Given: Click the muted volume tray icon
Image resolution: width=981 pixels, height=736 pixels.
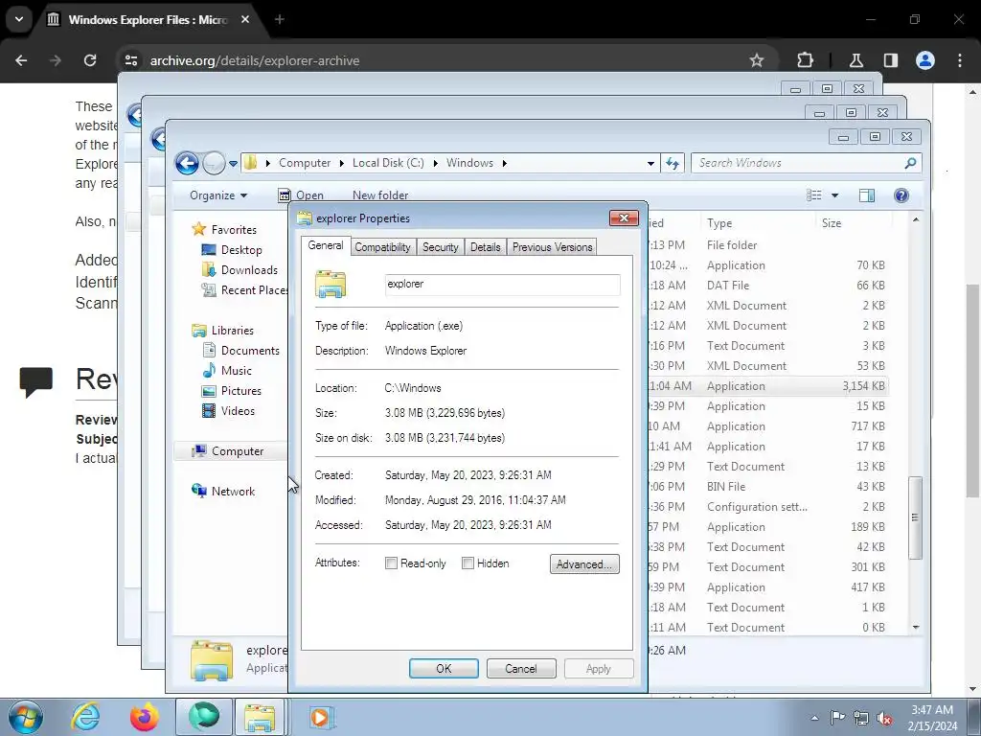Looking at the screenshot, I should coord(884,718).
